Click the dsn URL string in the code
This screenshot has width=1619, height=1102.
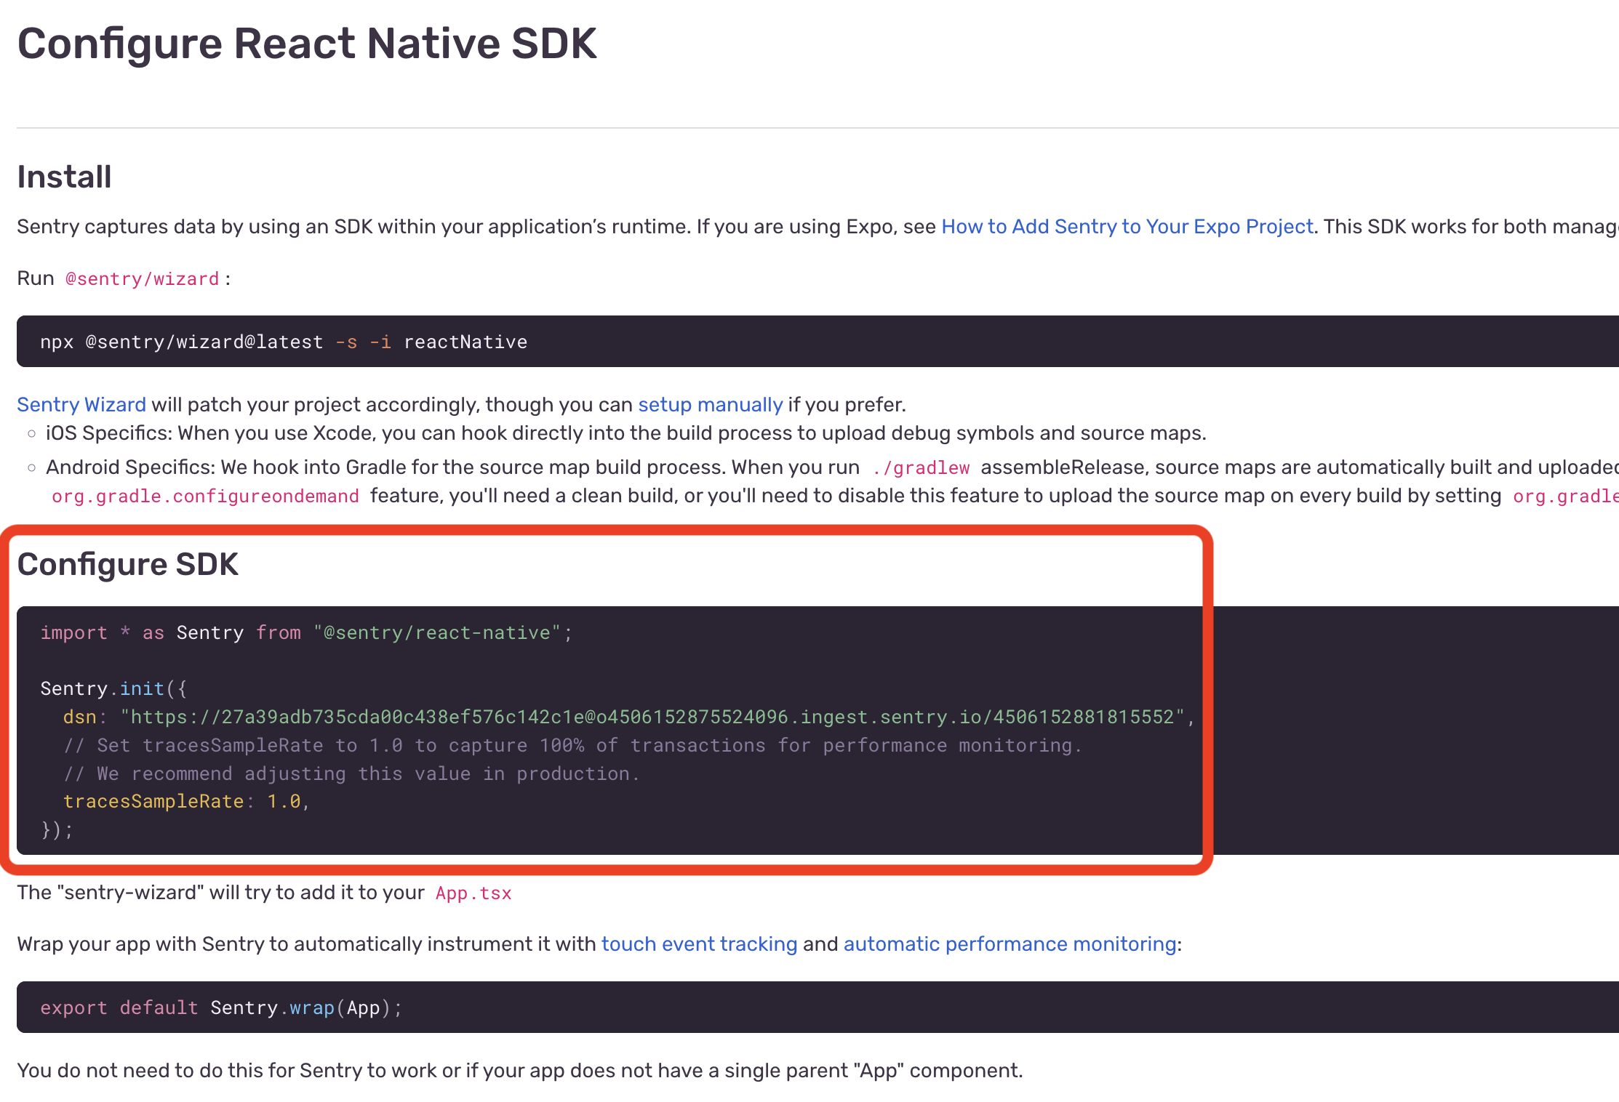tap(652, 717)
